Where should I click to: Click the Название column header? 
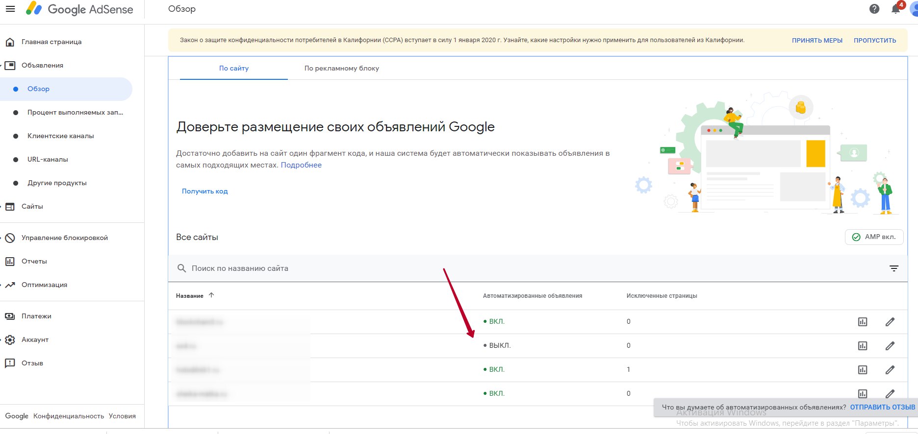click(x=190, y=296)
